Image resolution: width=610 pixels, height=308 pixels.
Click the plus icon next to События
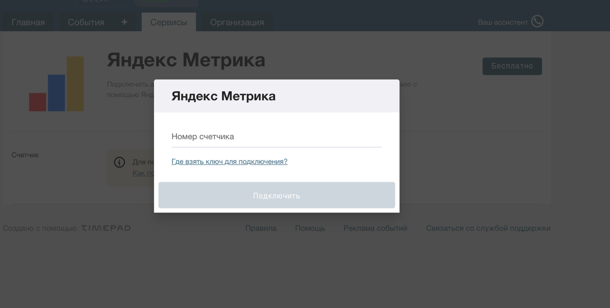(124, 22)
